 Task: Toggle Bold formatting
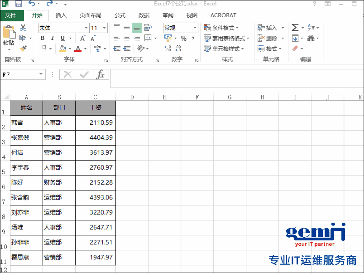[x=43, y=39]
